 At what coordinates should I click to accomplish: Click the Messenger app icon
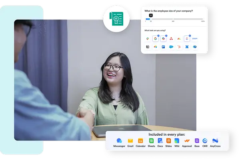[x=119, y=141]
